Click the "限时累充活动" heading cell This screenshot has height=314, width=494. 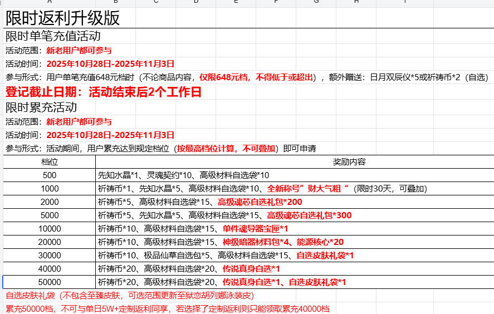click(x=41, y=107)
